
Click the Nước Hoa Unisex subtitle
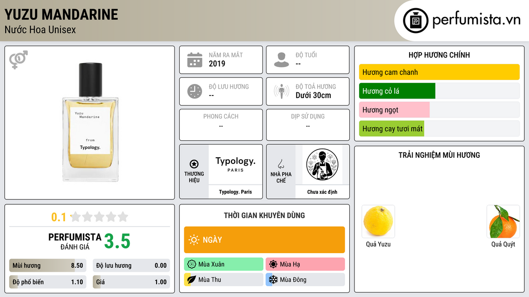click(x=40, y=29)
